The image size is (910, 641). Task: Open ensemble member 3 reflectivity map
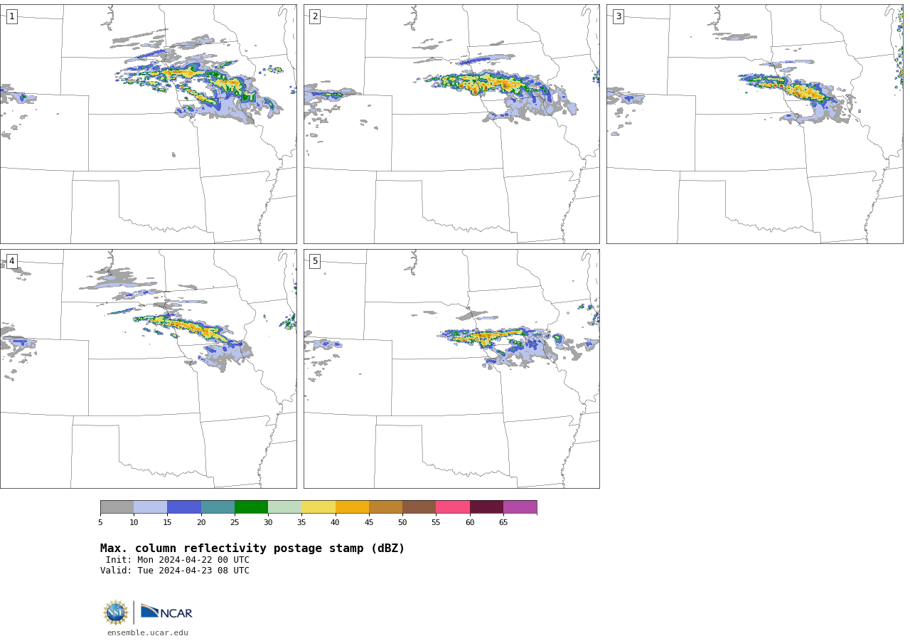(754, 124)
